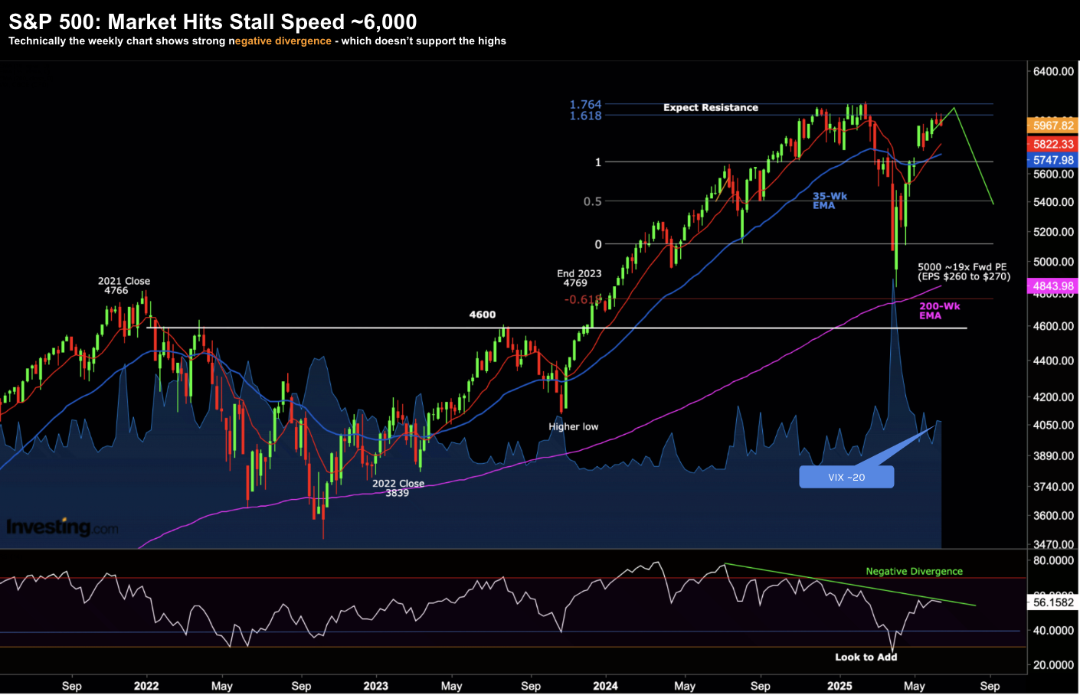Viewport: 1080px width, 695px height.
Task: Click the 'Look to Add' annotation
Action: (866, 657)
